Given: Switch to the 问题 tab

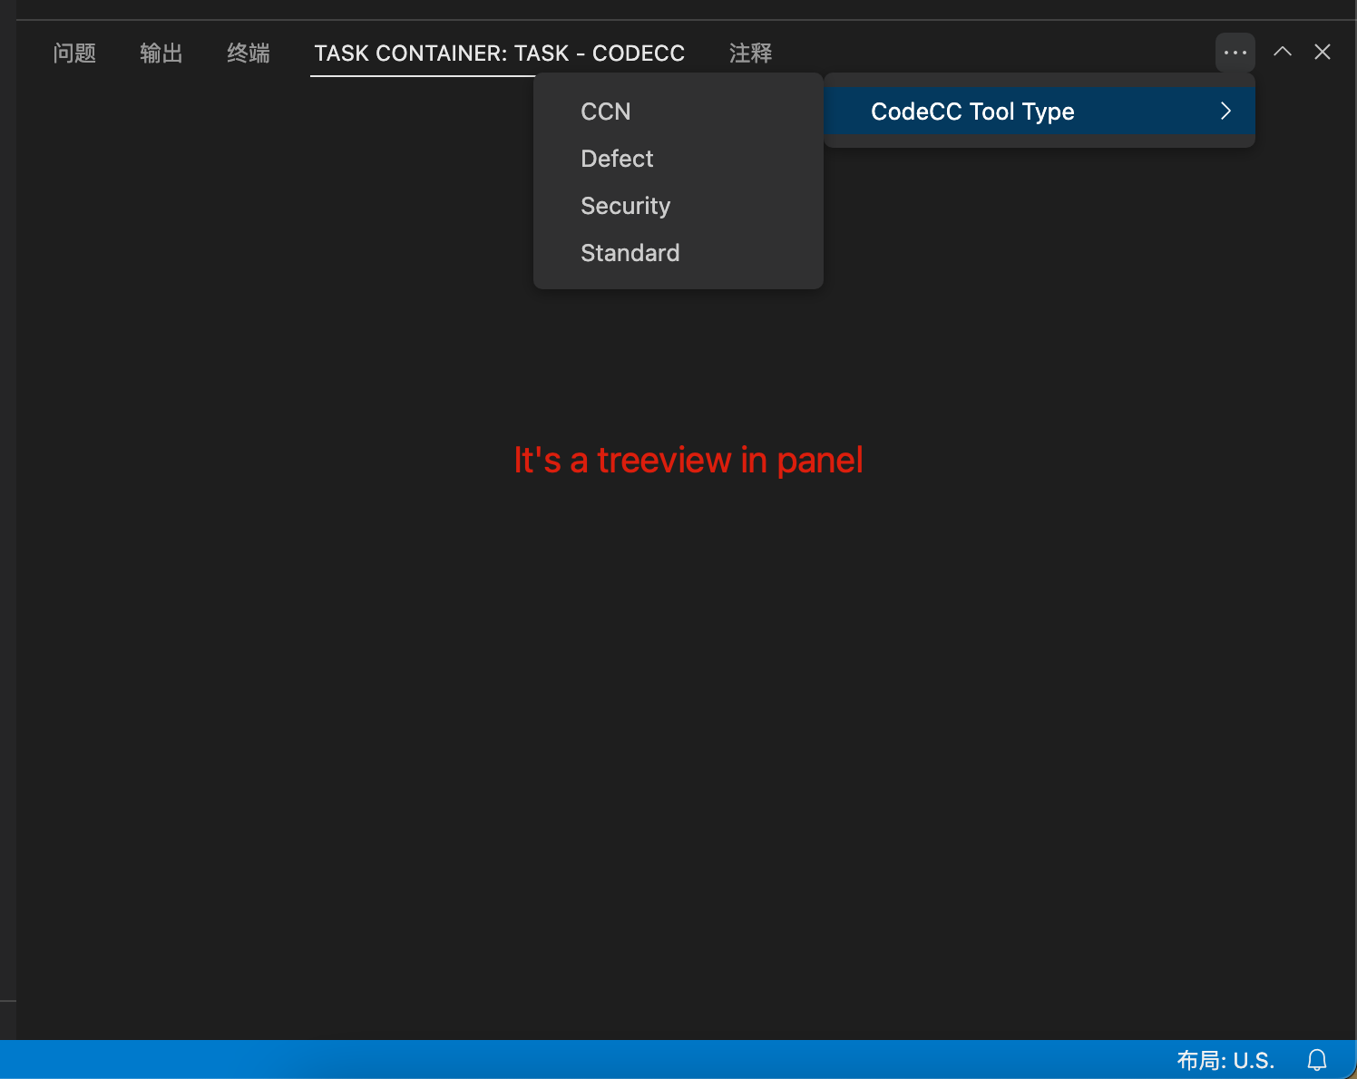Looking at the screenshot, I should (74, 53).
